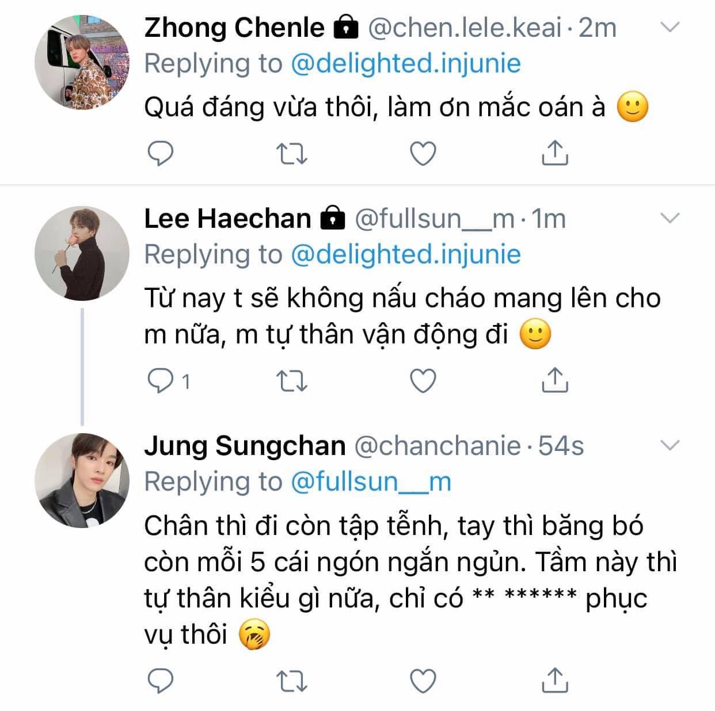
Task: Like Lee Haechan's tweet
Action: (x=423, y=381)
